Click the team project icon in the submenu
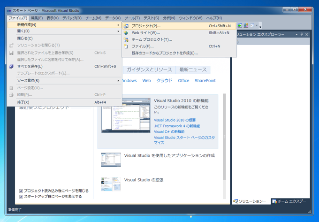 [126, 40]
